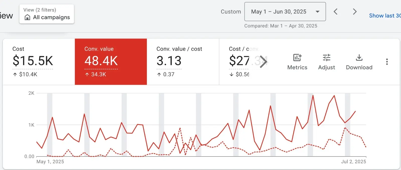Open the three-dot more options menu
Image resolution: width=401 pixels, height=170 pixels.
(387, 62)
